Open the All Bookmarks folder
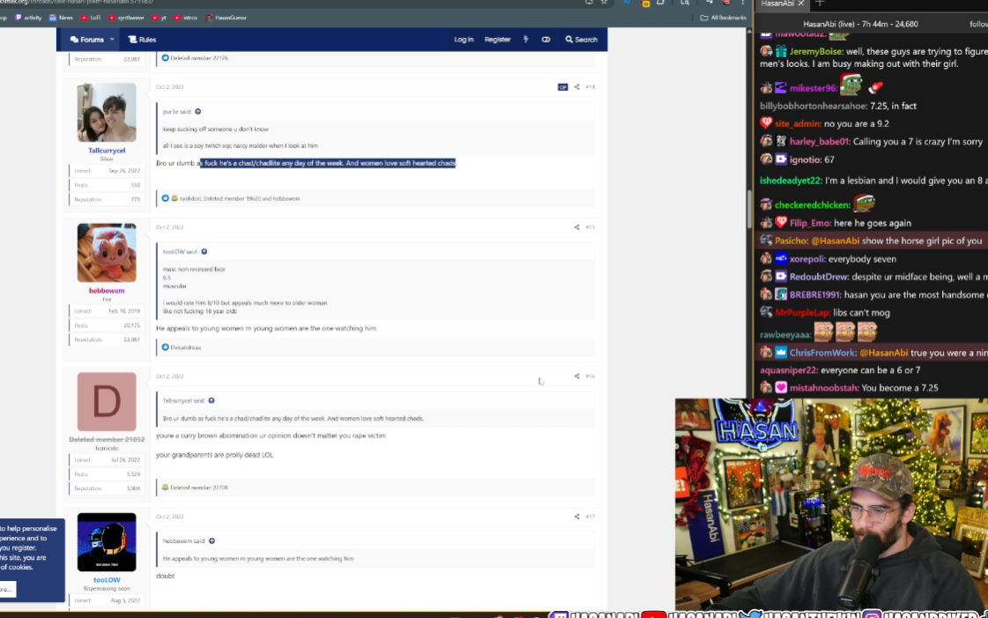The width and height of the screenshot is (988, 618). point(723,18)
